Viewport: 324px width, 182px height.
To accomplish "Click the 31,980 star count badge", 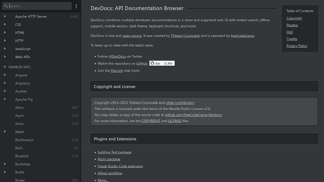I will (168, 63).
